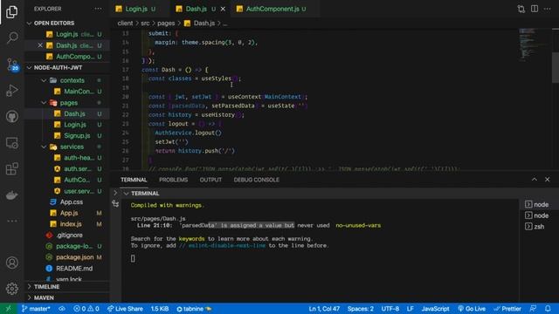Expand the Maven section
The width and height of the screenshot is (559, 314).
66,297
